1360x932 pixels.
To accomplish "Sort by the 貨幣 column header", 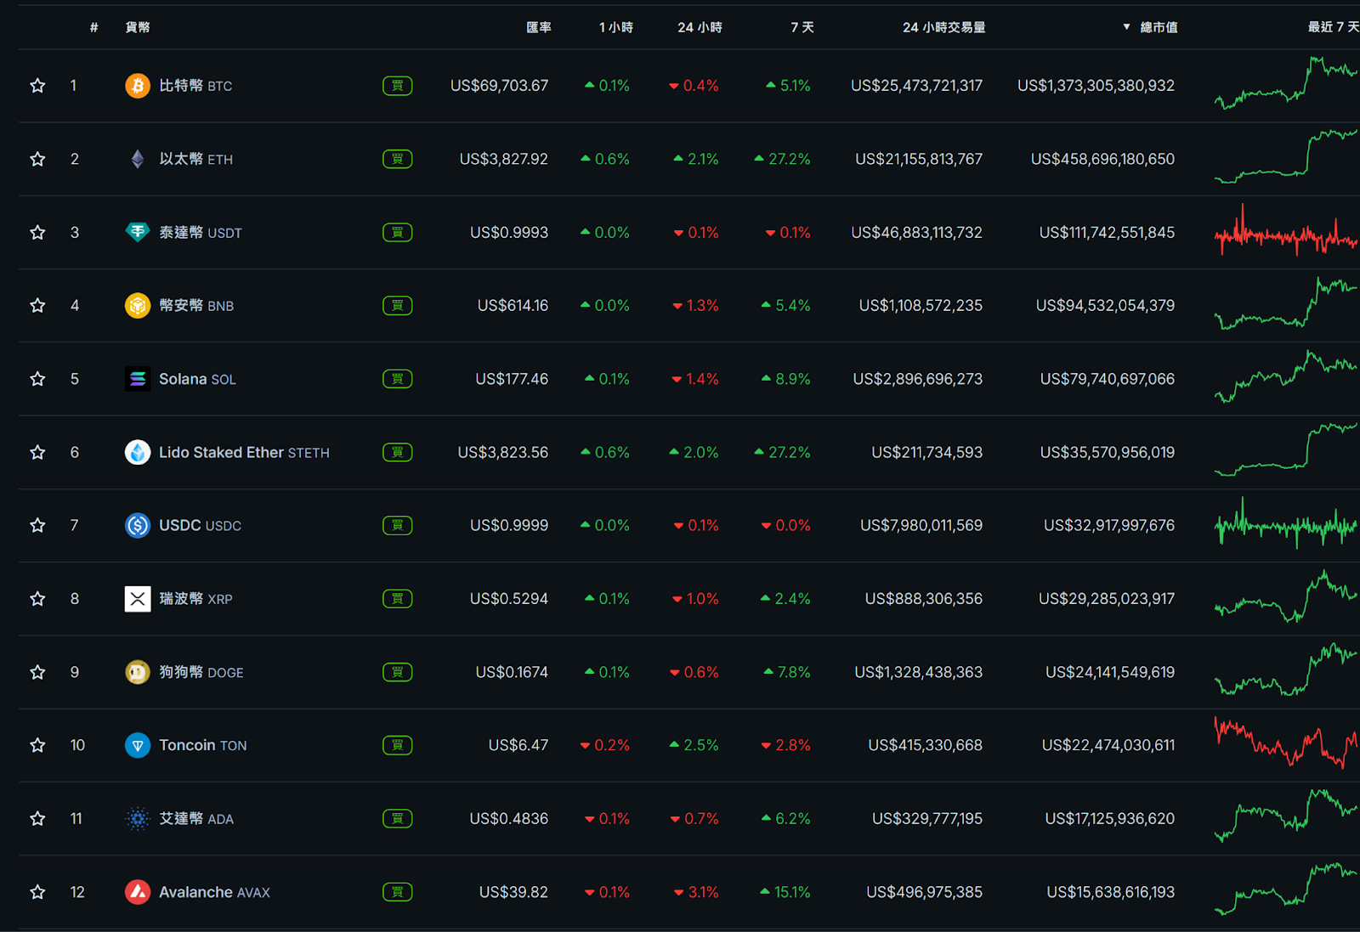I will click(138, 27).
